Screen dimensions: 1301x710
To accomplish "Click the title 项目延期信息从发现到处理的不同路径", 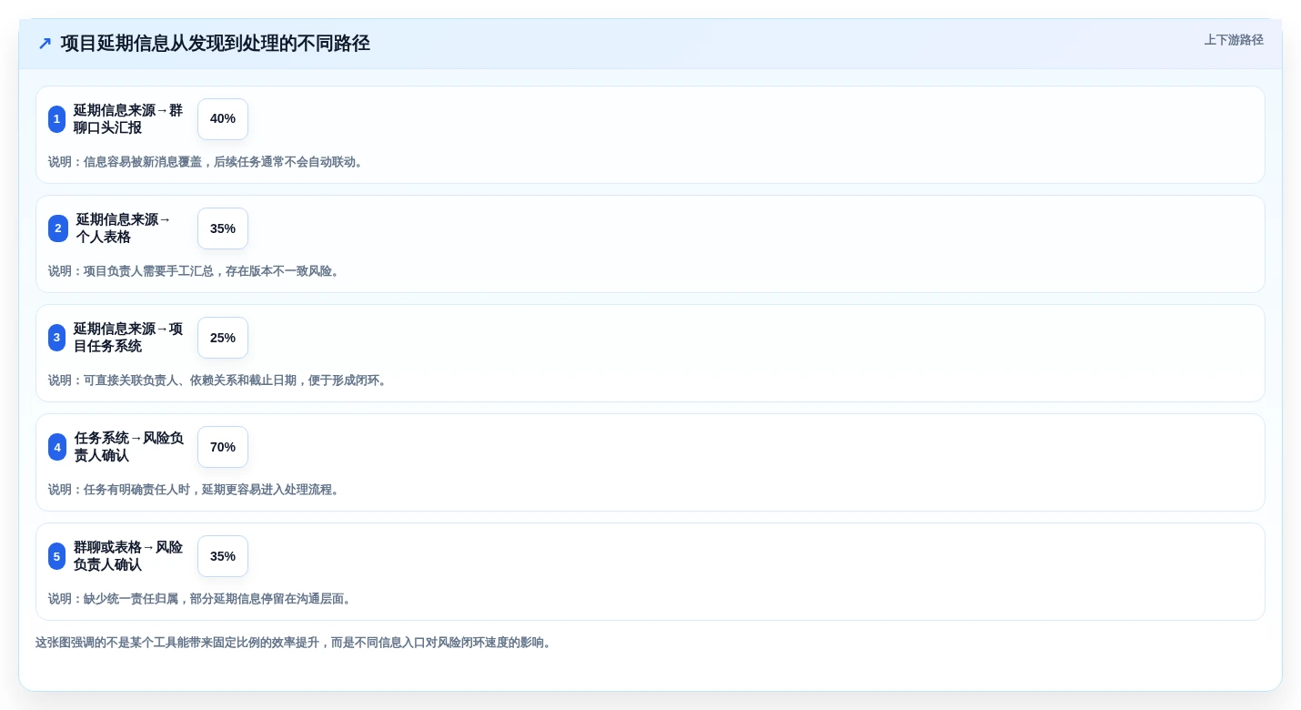I will (216, 44).
